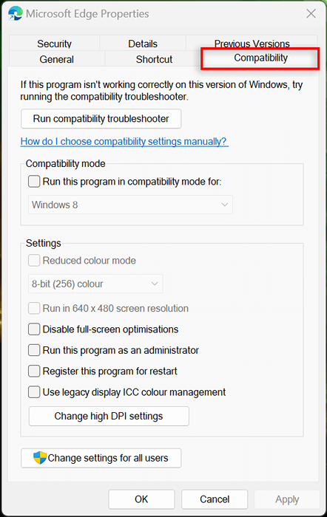
Task: Go to the General tab
Action: point(57,59)
